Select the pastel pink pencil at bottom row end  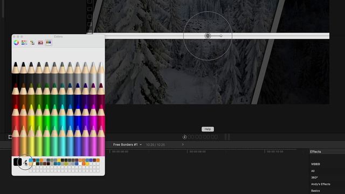pos(101,141)
